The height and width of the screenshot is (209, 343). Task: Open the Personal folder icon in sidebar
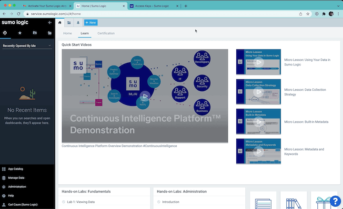coord(35,33)
